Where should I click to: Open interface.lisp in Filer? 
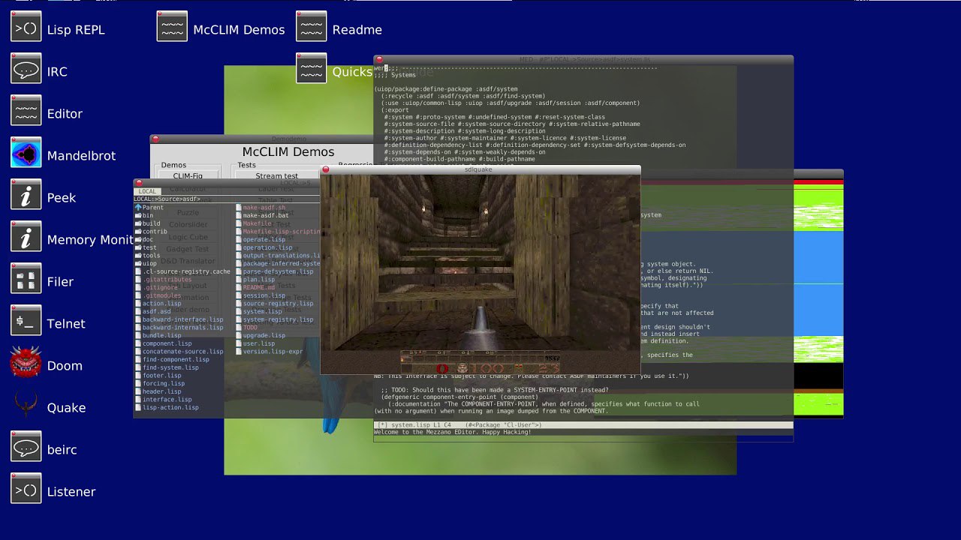[x=164, y=400]
